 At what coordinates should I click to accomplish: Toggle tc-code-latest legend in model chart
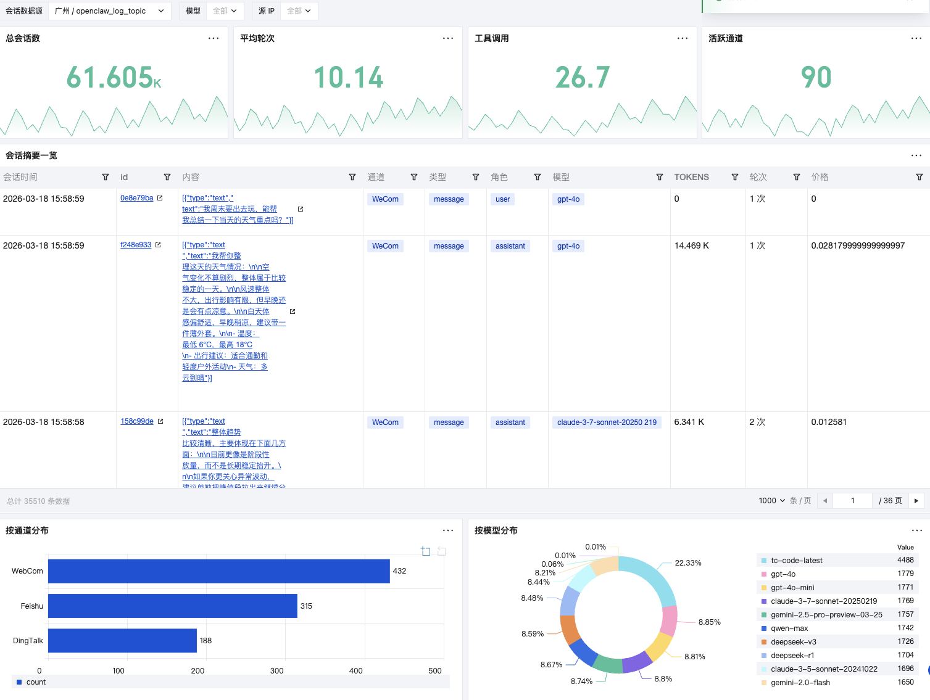796,561
